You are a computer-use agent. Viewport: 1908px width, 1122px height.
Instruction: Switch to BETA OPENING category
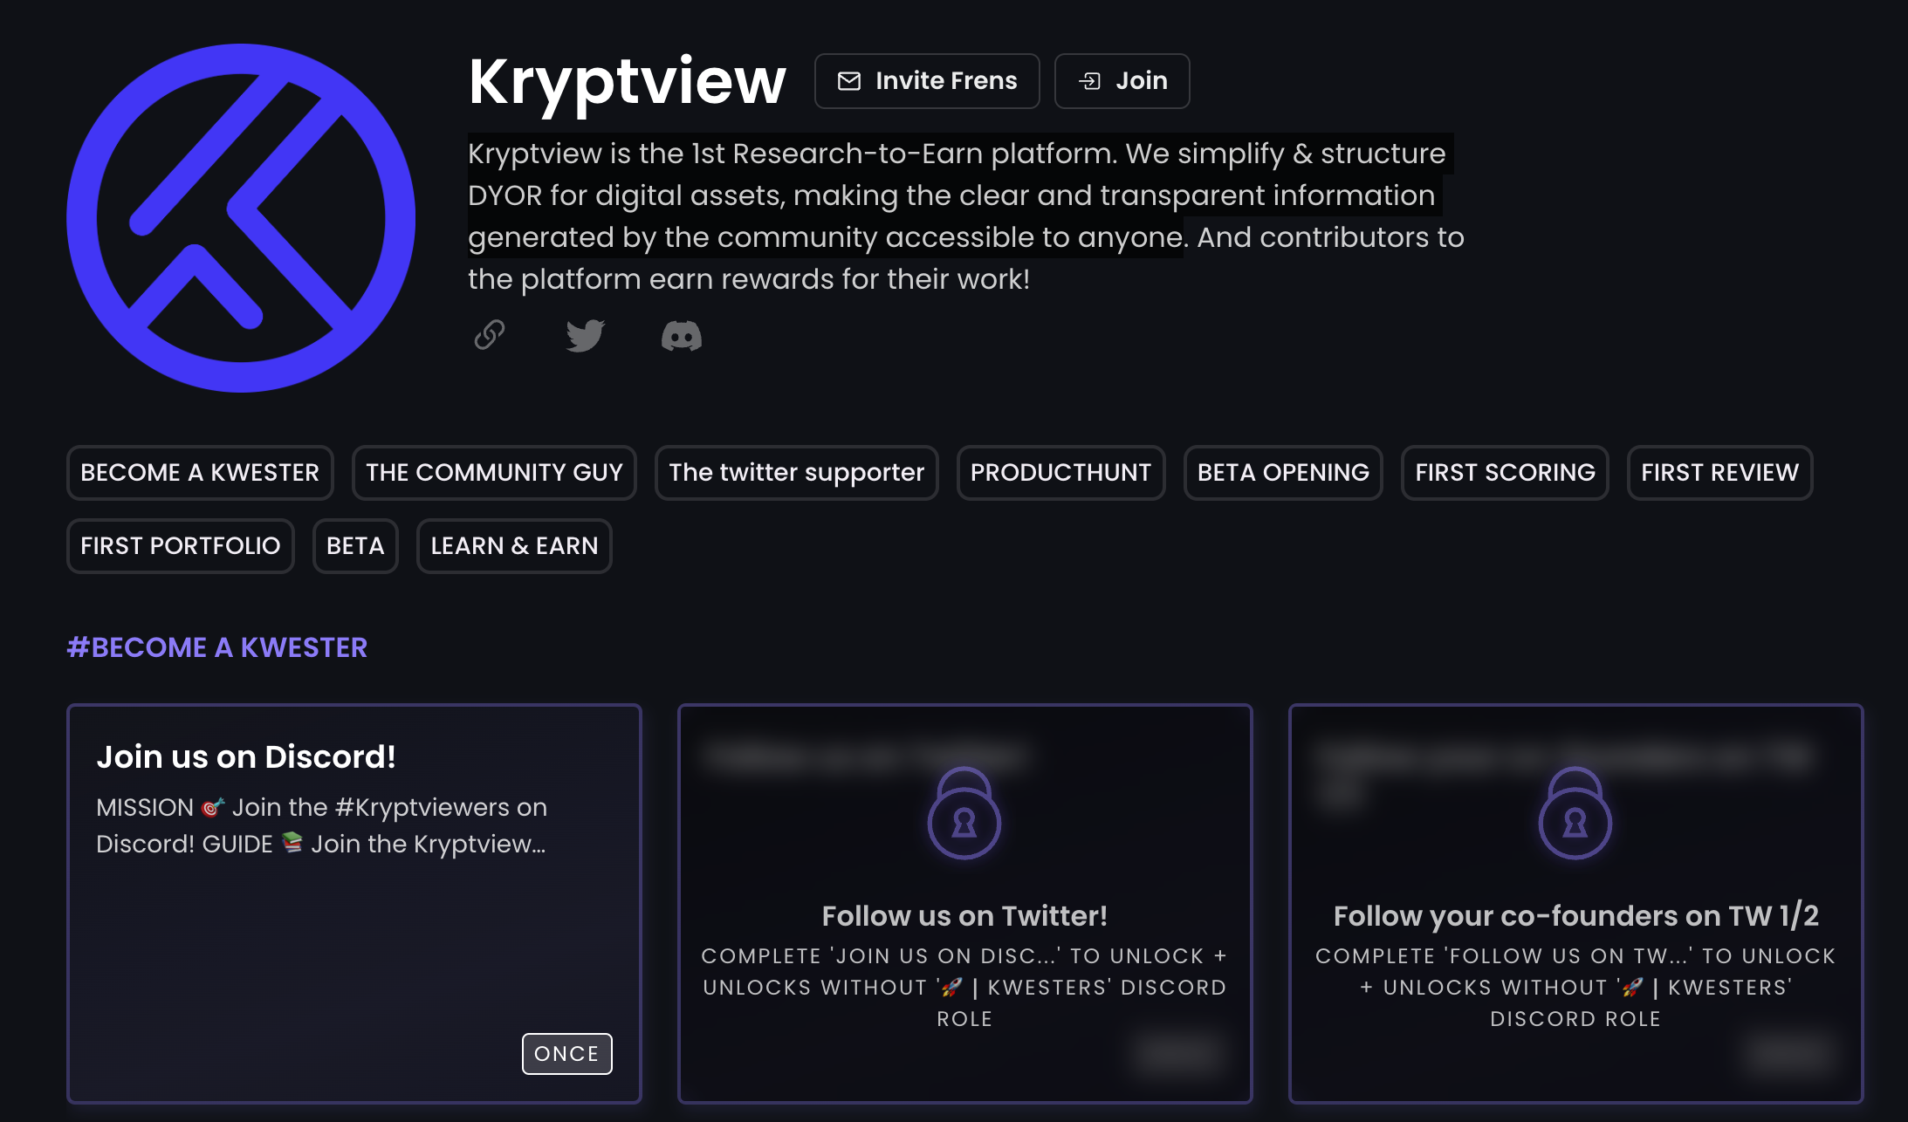click(x=1283, y=473)
